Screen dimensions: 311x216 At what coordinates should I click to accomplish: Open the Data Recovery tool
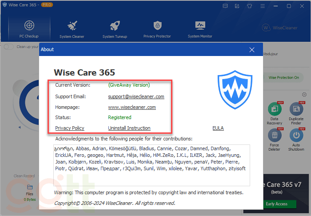pyautogui.click(x=274, y=113)
